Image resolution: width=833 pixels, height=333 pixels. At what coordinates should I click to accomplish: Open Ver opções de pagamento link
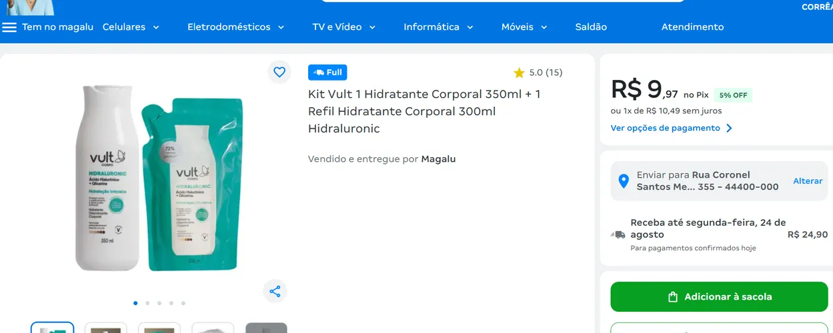pos(666,128)
